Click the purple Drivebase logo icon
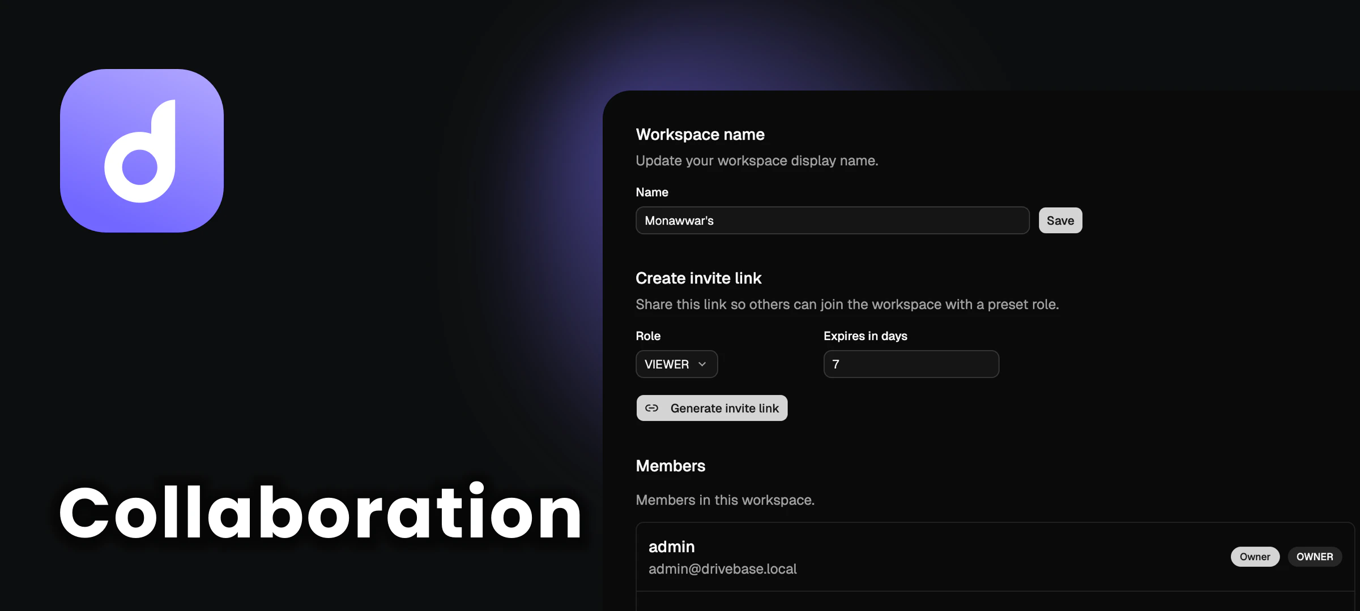 142,150
